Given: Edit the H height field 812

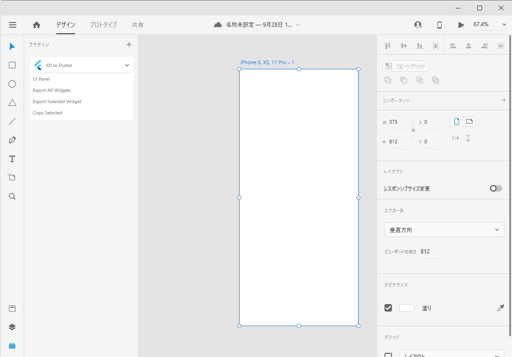Looking at the screenshot, I should tap(399, 141).
